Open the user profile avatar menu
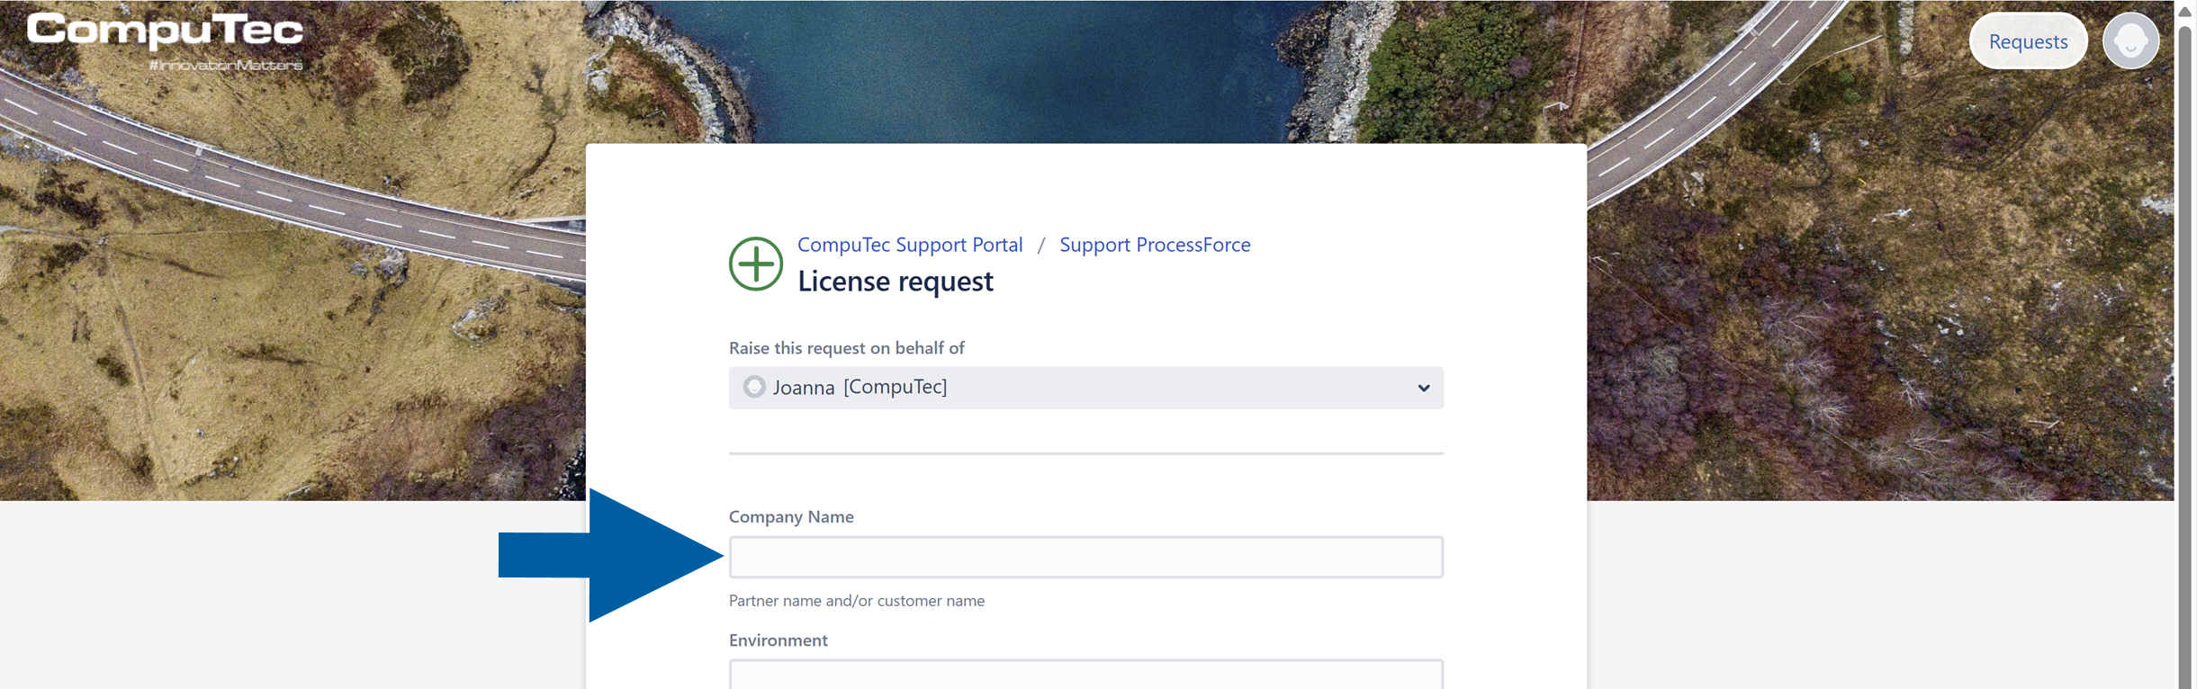Screen dimensions: 2197x689 [x=2130, y=40]
